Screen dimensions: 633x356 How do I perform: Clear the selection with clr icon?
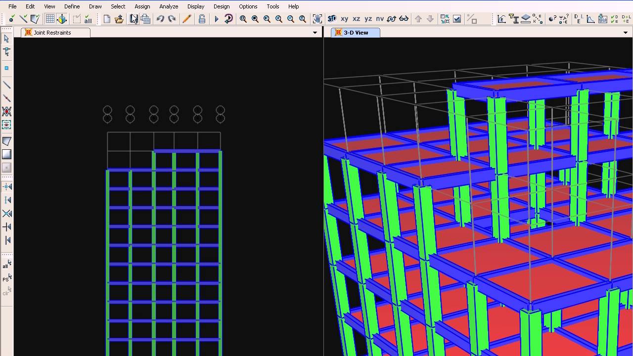point(7,292)
